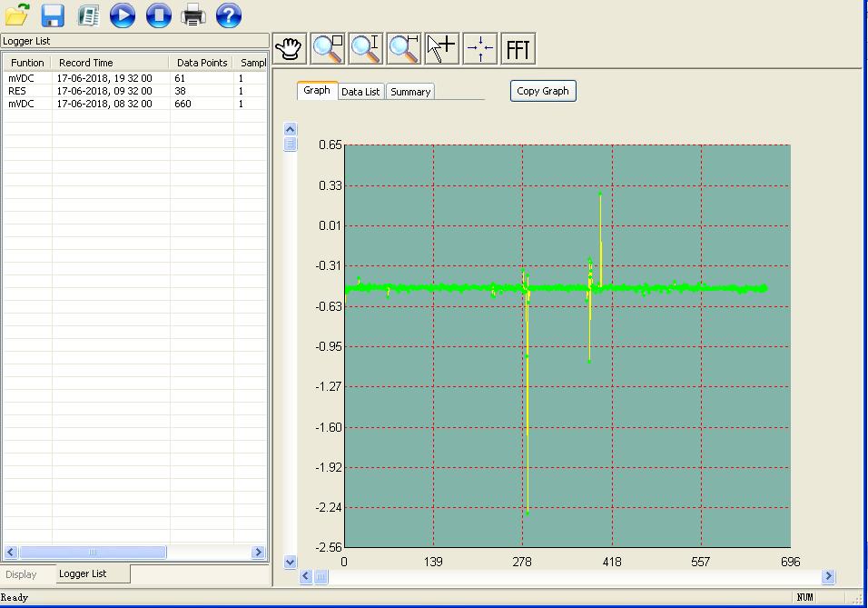Open file with the folder icon
This screenshot has width=868, height=608.
pyautogui.click(x=17, y=15)
